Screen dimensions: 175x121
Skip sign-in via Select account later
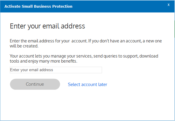(x=87, y=85)
